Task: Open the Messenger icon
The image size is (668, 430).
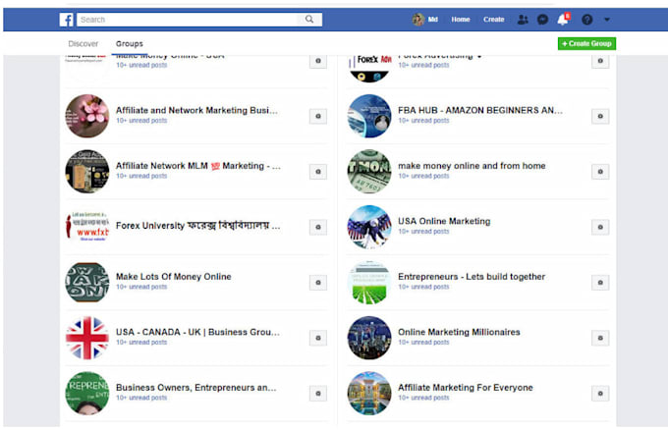Action: coord(542,20)
